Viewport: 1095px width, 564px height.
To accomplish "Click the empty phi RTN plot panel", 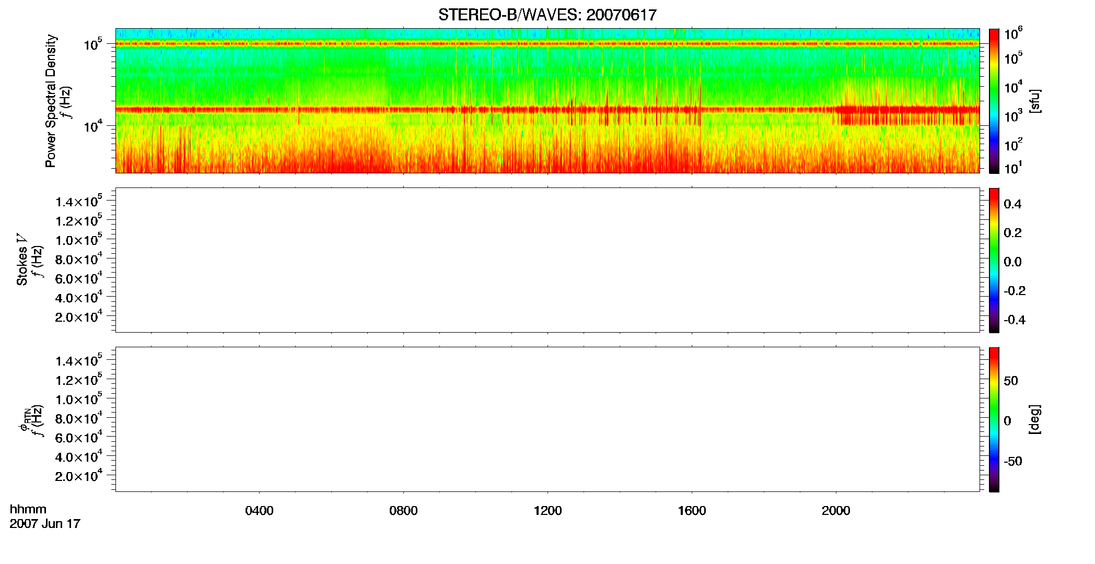I will point(547,419).
